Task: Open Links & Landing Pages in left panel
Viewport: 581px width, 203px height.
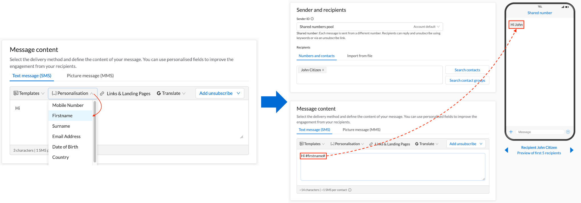Action: click(125, 94)
